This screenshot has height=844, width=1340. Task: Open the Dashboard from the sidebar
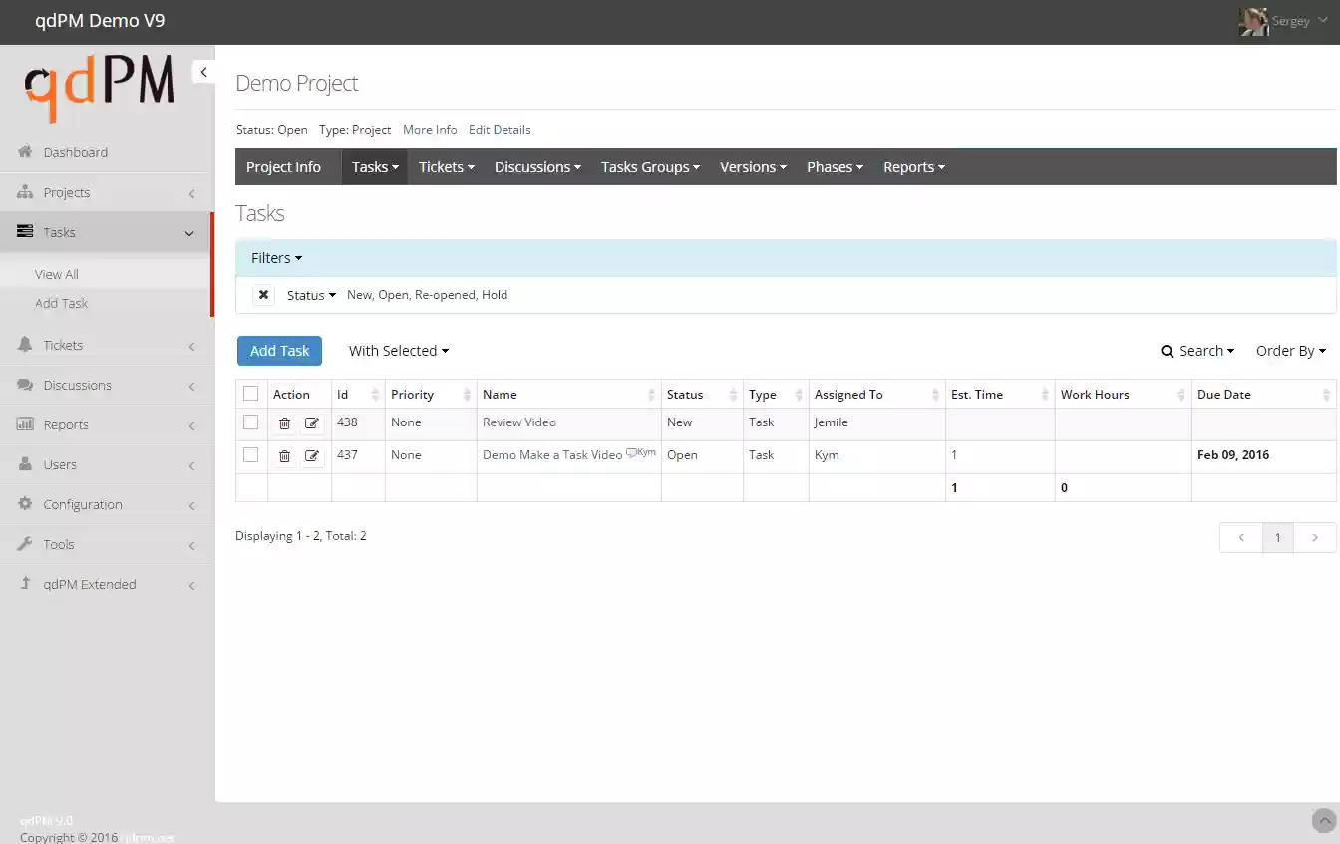75,152
